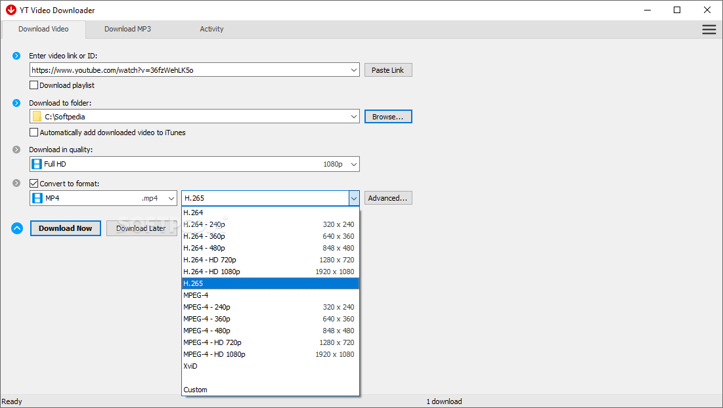Expand the download folder dropdown arrow

pos(354,117)
